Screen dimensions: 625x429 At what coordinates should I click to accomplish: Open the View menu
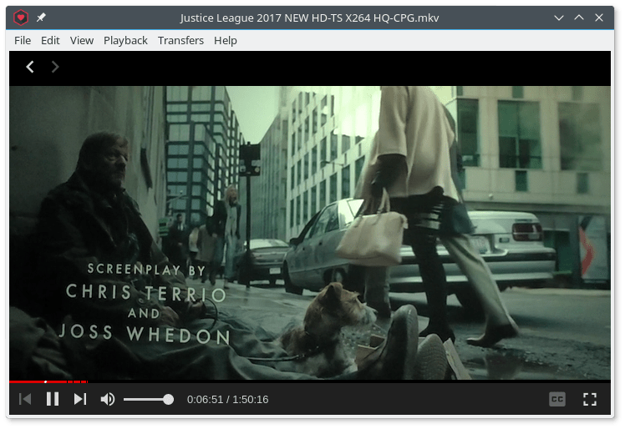pos(82,41)
